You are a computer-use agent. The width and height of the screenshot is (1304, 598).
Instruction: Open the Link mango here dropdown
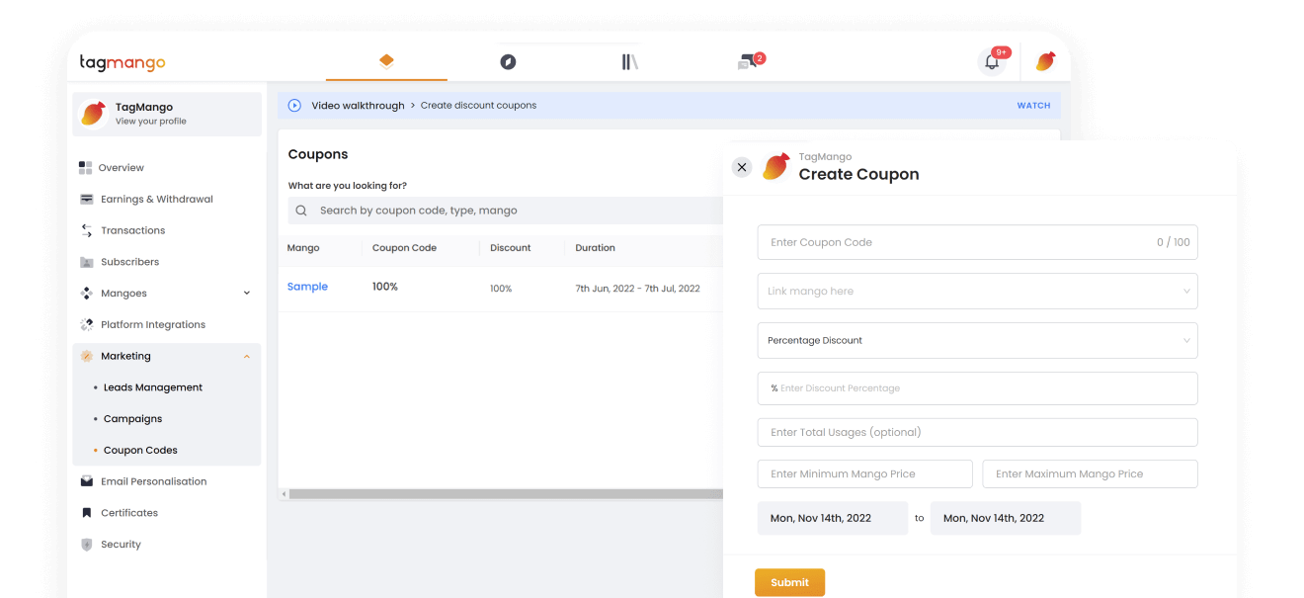[976, 291]
